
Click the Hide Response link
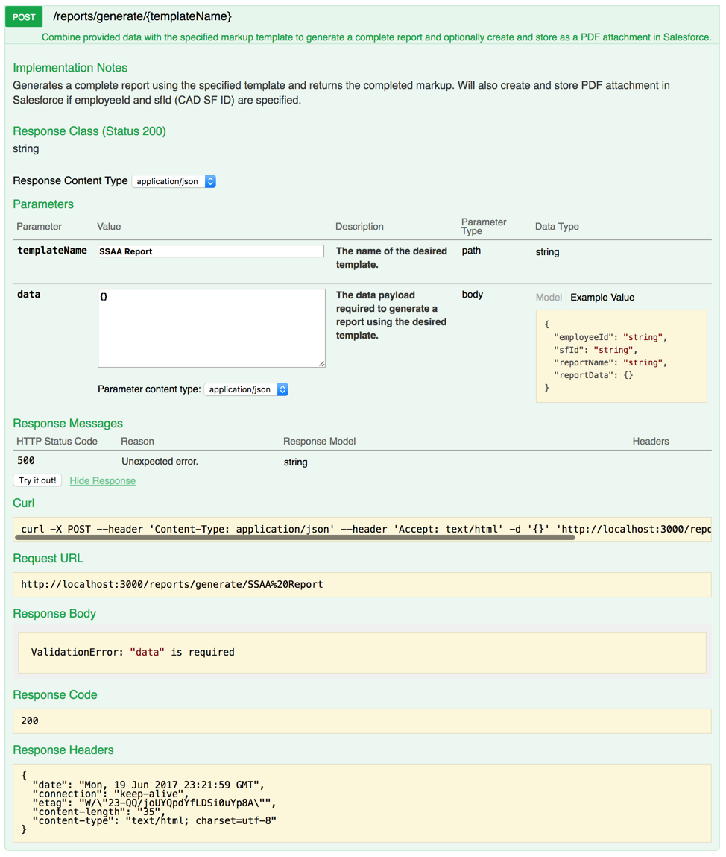(102, 480)
